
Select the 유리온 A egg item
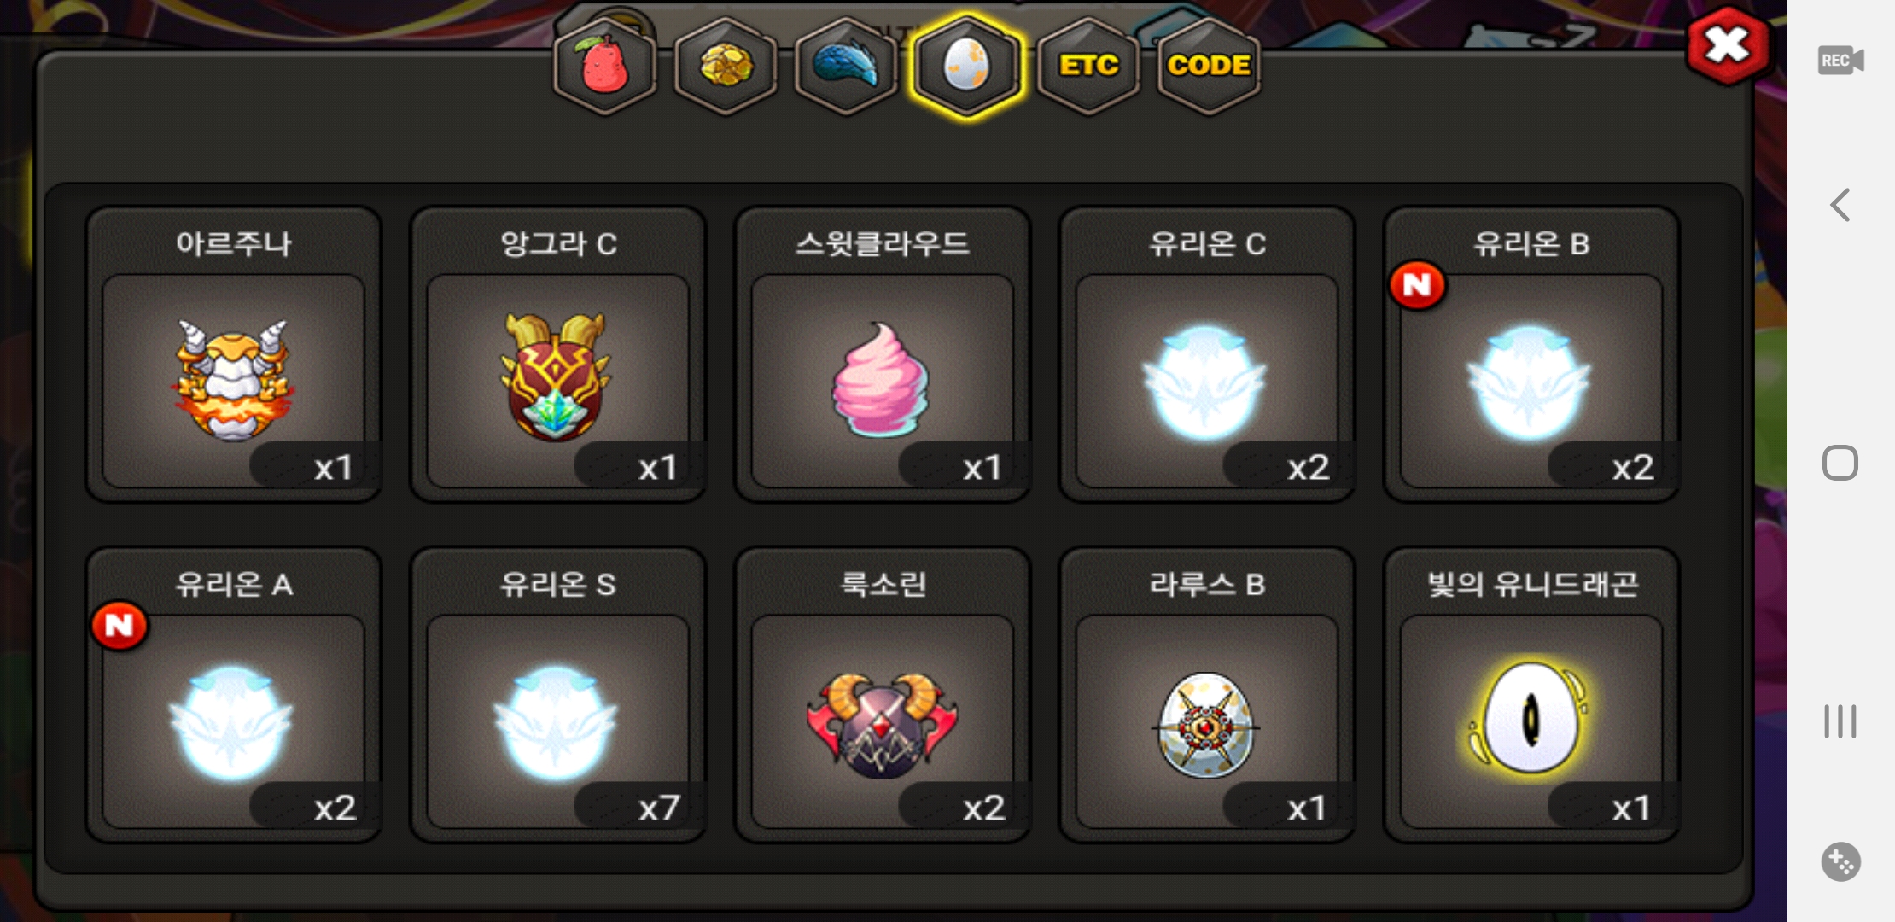pos(233,695)
